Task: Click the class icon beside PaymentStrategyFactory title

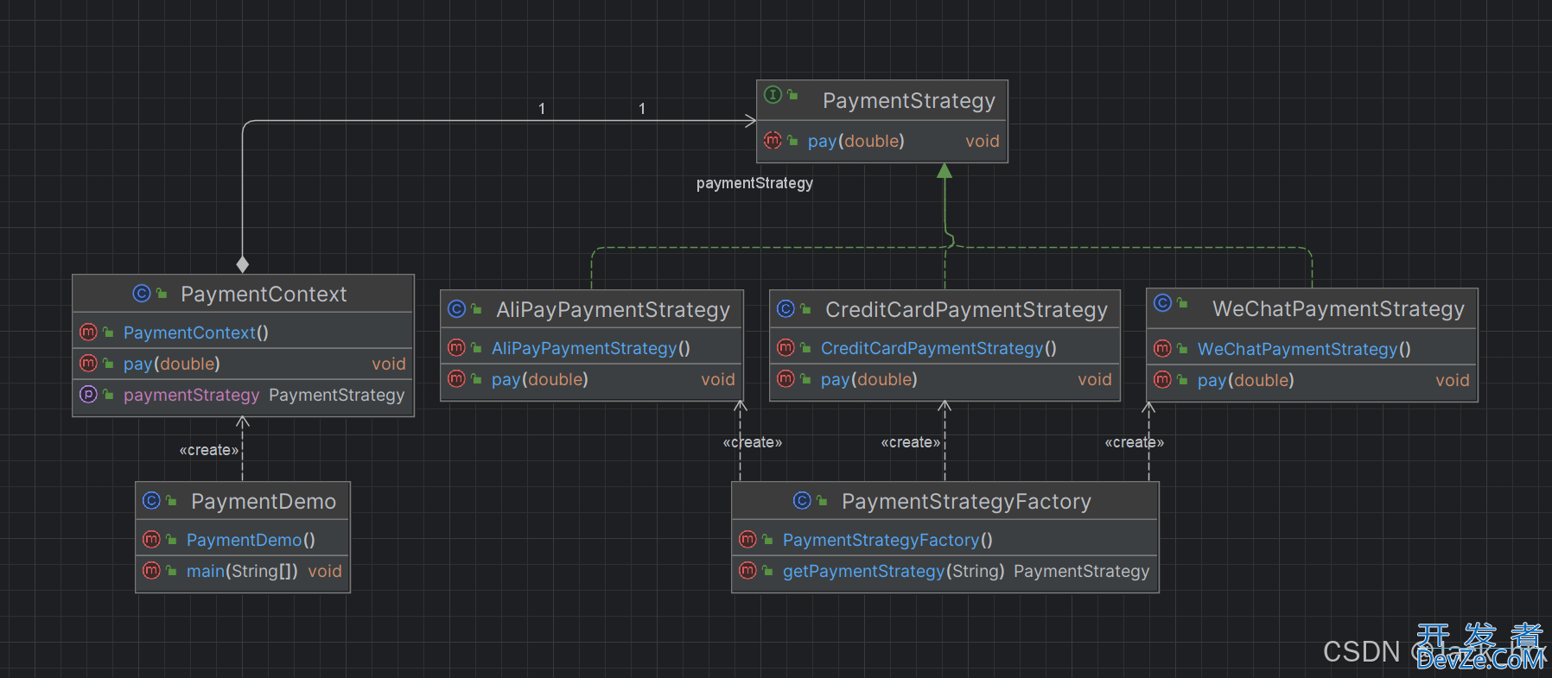Action: pos(802,501)
